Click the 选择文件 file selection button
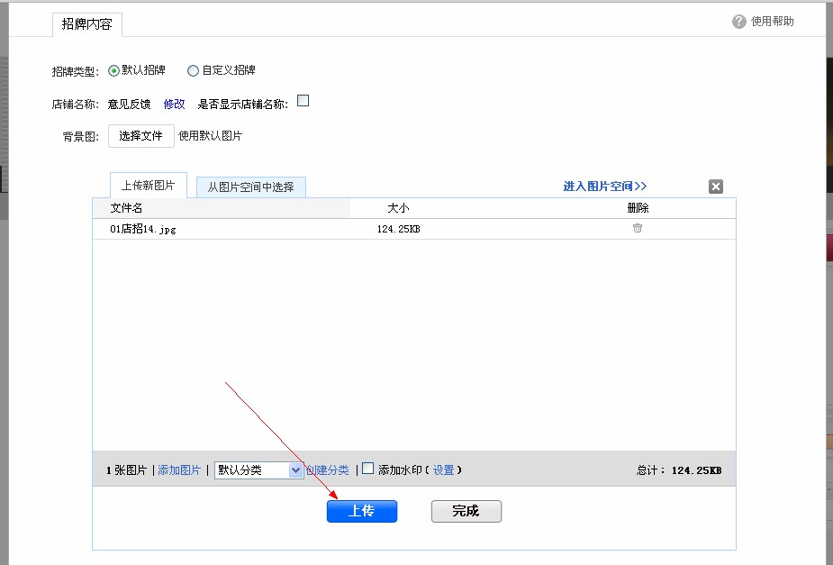833x565 pixels. pos(140,136)
